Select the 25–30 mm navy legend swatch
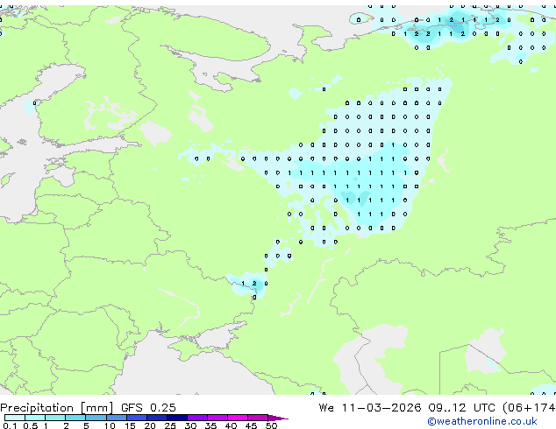 [x=176, y=418]
